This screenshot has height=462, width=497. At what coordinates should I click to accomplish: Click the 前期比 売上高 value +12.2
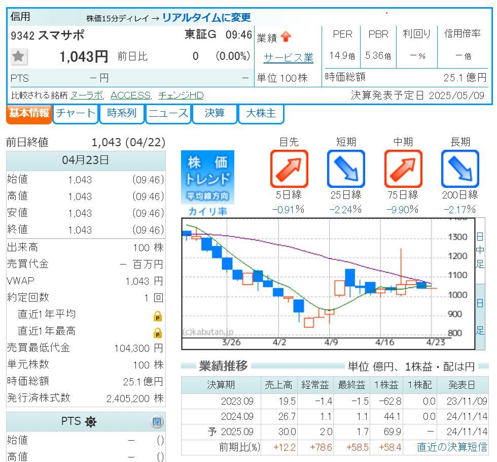coord(285,447)
